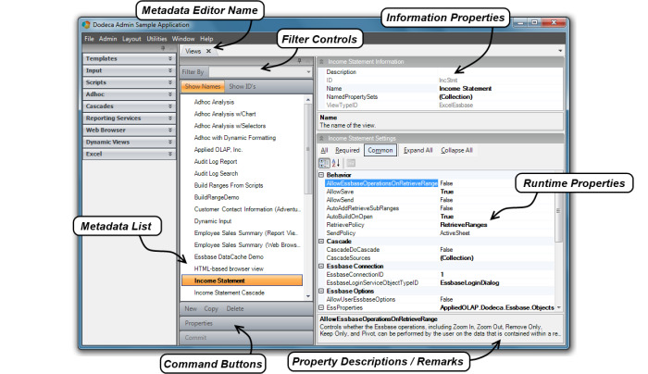Screen dimensions: 648x374
Task: Collapse the Behavior property category
Action: [321, 175]
